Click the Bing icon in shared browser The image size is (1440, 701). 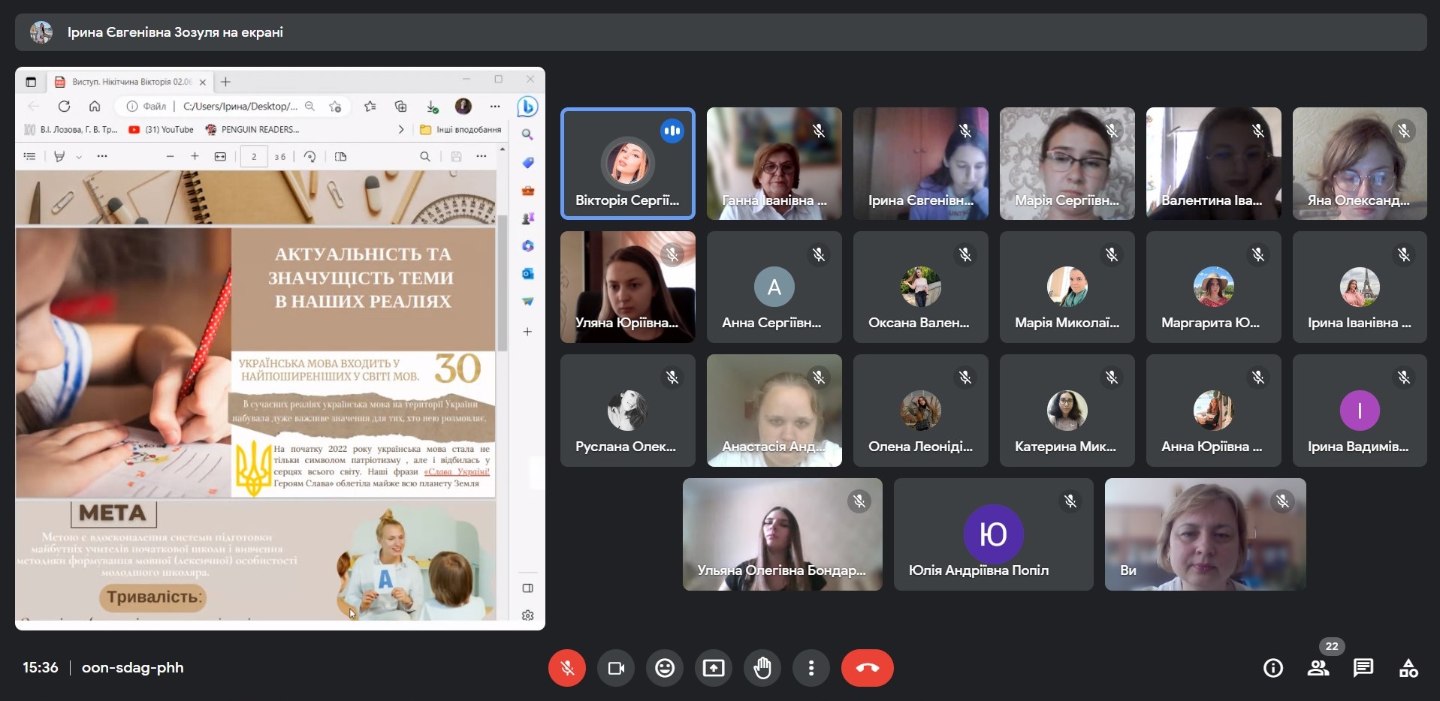point(527,107)
